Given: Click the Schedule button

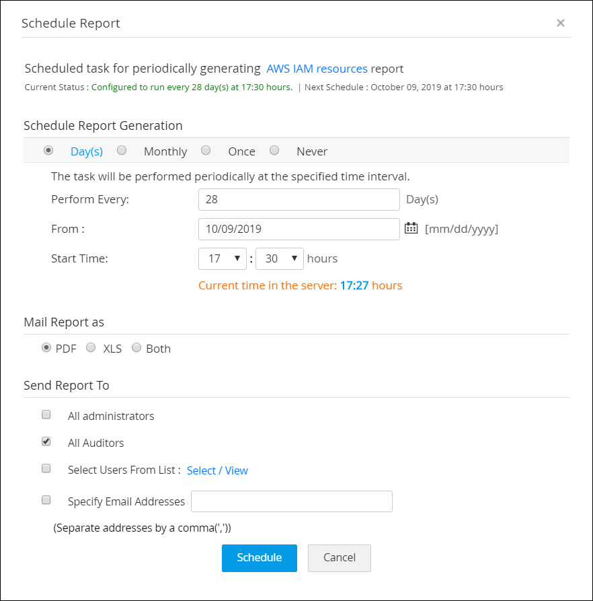Looking at the screenshot, I should [x=259, y=557].
